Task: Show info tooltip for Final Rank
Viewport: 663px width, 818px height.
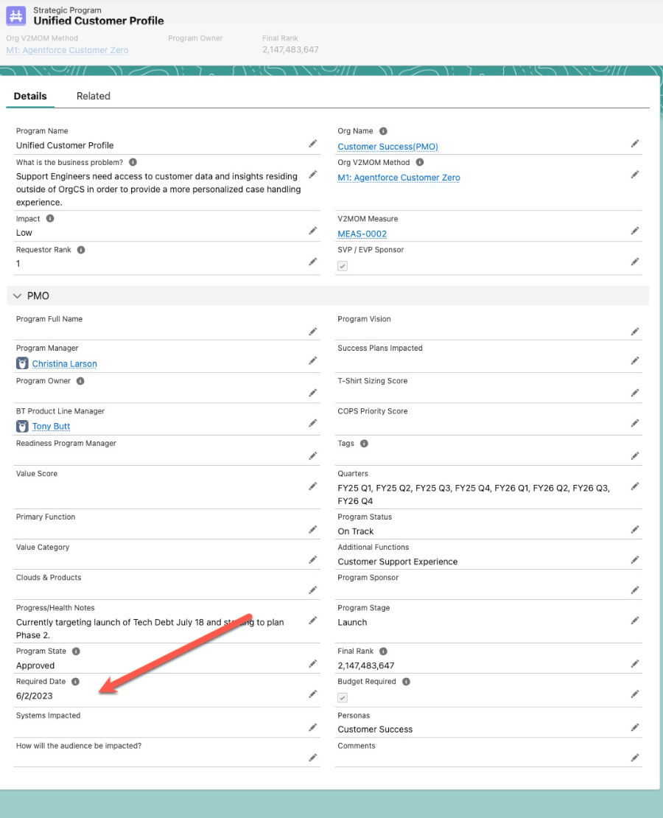Action: [383, 651]
